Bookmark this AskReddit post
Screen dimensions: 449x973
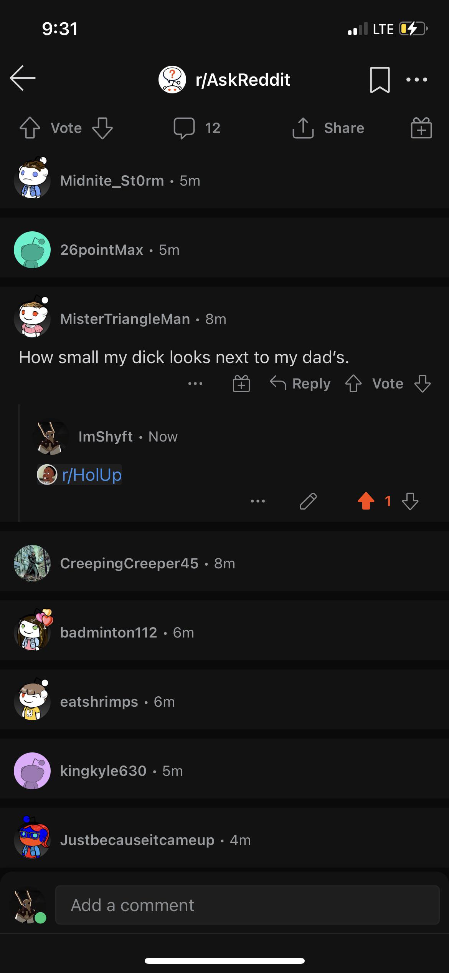[380, 80]
